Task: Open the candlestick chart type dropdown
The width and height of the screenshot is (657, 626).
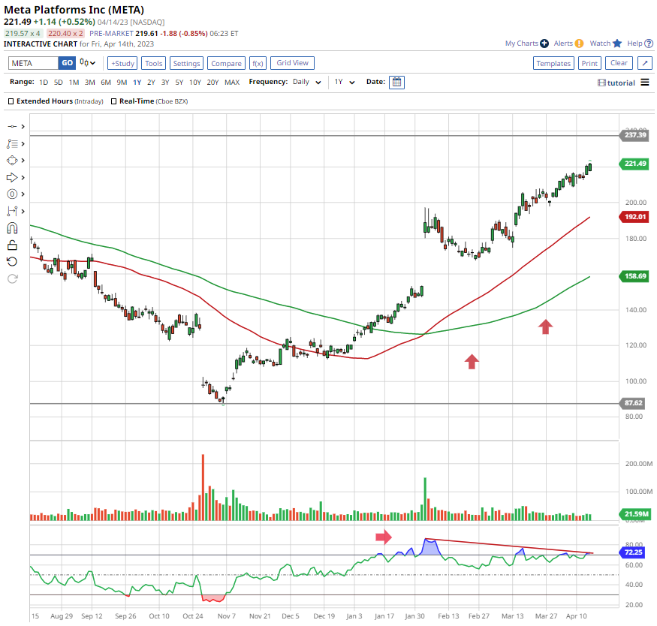Action: tap(88, 63)
